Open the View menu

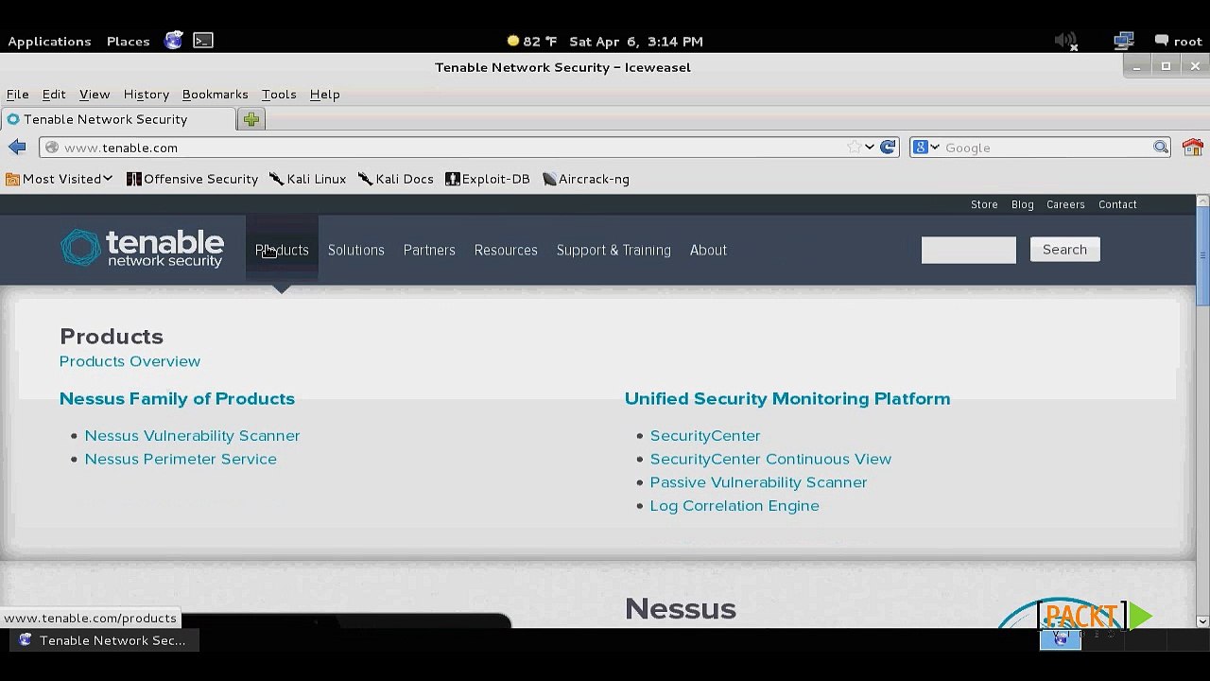pyautogui.click(x=95, y=95)
